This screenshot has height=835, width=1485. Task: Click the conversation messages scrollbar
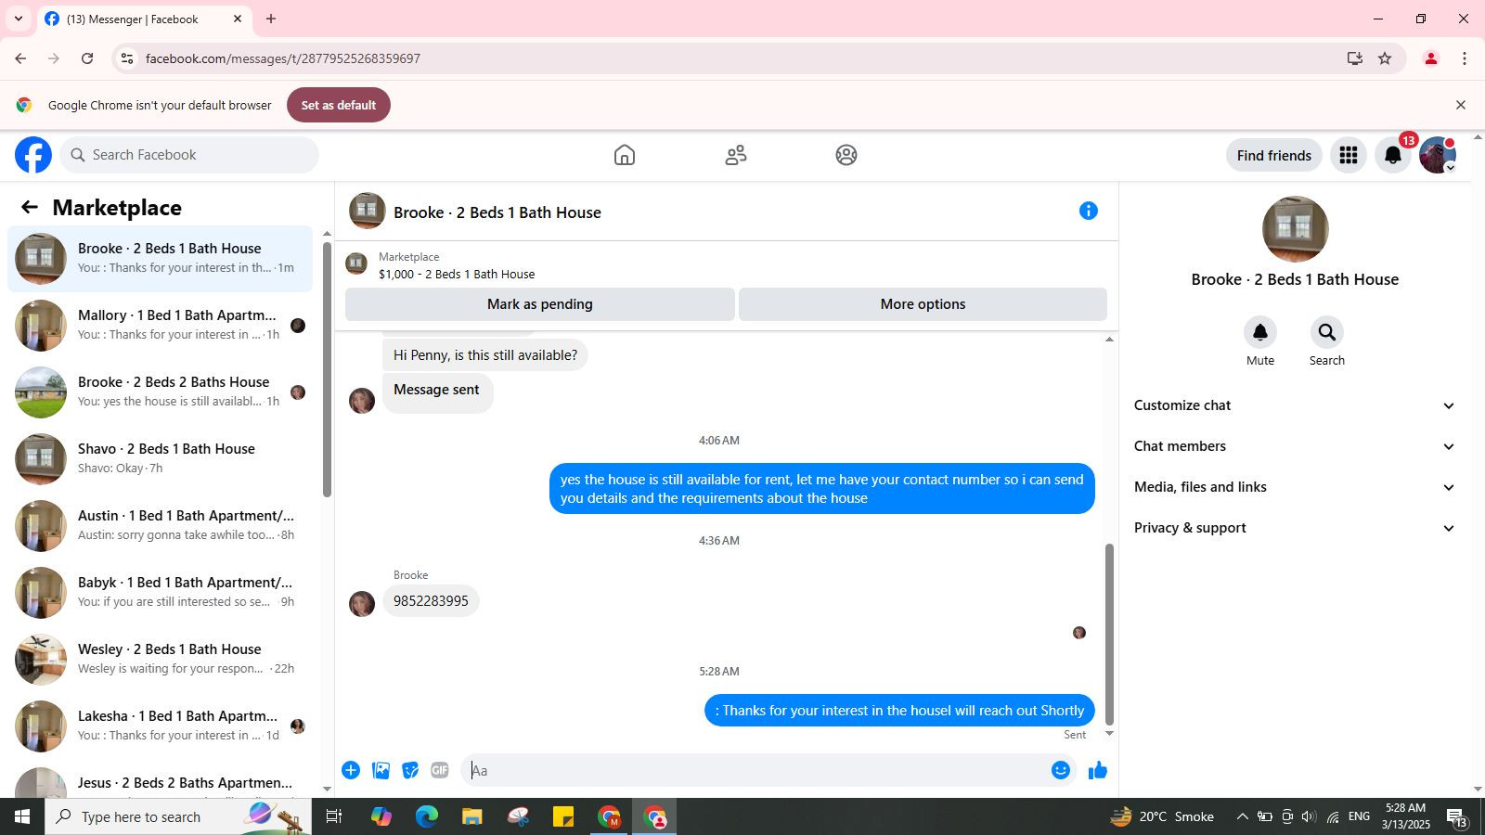coord(1109,635)
